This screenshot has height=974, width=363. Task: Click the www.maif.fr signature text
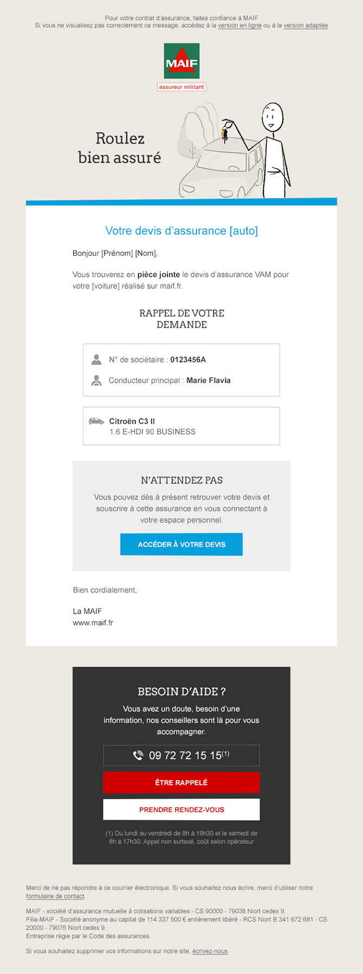pos(93,623)
